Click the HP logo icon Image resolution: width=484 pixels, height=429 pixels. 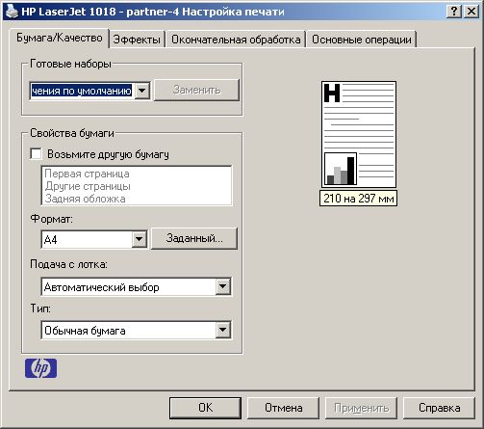[40, 368]
